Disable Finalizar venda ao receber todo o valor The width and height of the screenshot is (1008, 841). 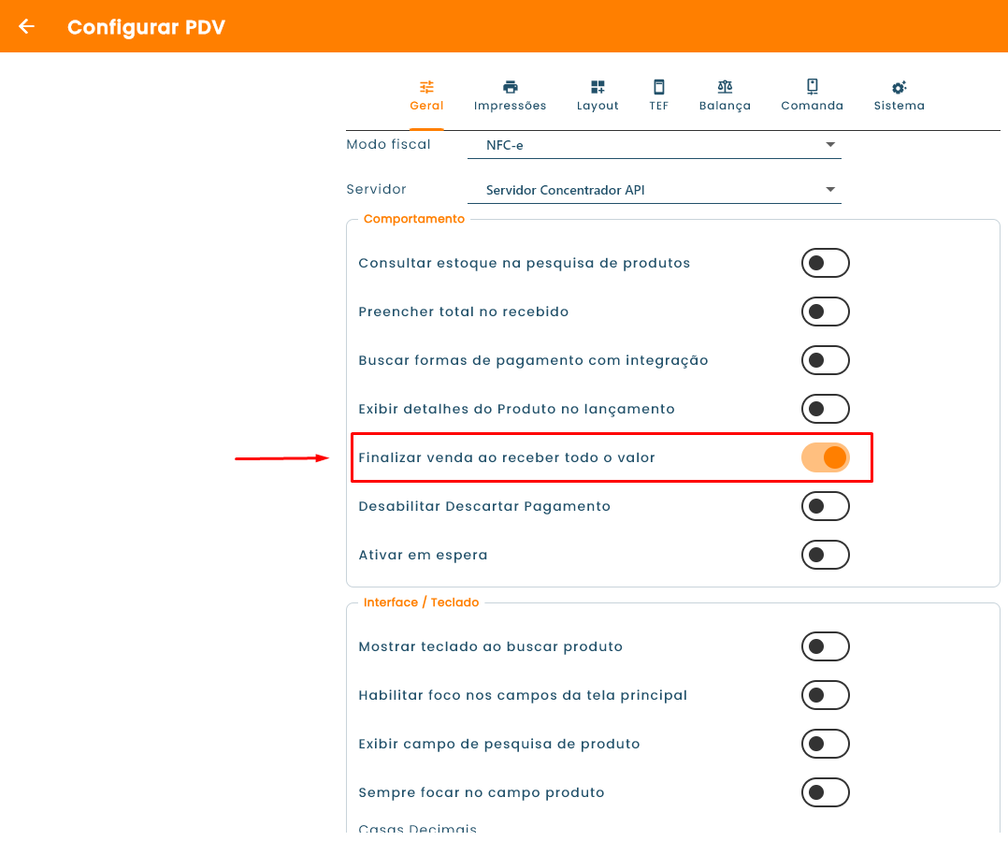pos(826,457)
